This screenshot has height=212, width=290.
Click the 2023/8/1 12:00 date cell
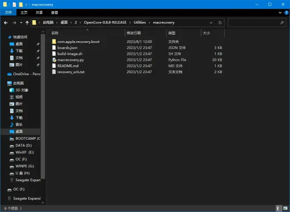click(139, 42)
